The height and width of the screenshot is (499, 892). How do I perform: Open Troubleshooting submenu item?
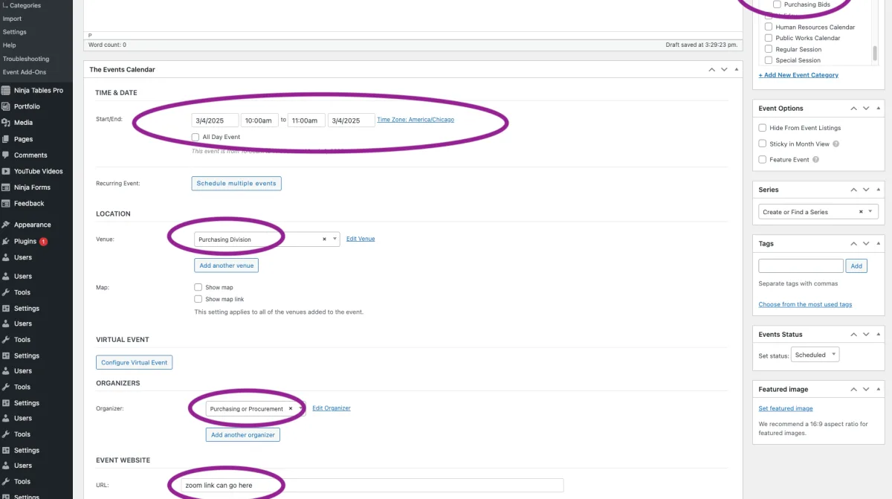pos(26,59)
